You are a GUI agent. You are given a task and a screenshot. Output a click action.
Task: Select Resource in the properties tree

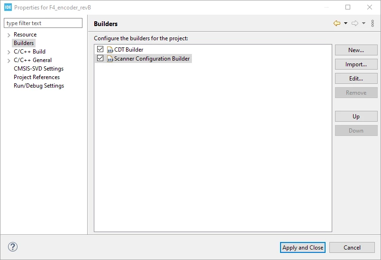click(25, 35)
